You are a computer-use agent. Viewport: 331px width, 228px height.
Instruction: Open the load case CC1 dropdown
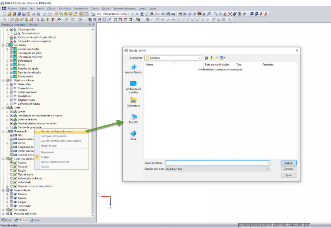pyautogui.click(x=128, y=14)
